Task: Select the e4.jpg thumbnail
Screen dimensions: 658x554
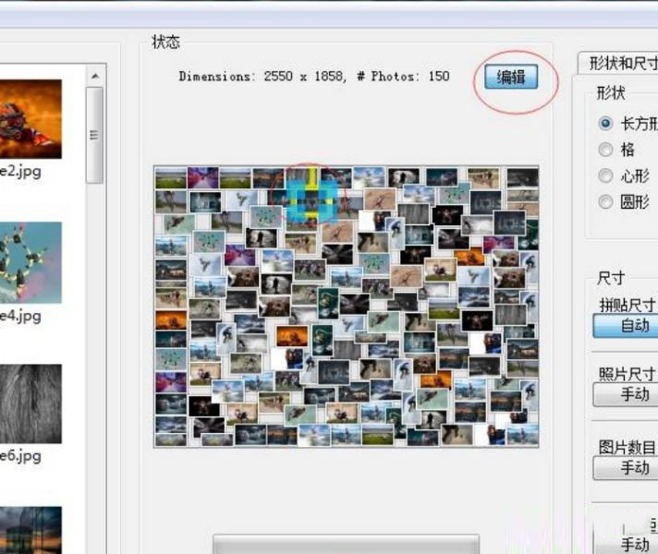Action: coord(30,262)
